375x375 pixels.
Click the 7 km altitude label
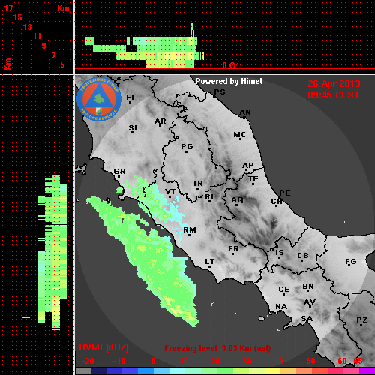53,55
